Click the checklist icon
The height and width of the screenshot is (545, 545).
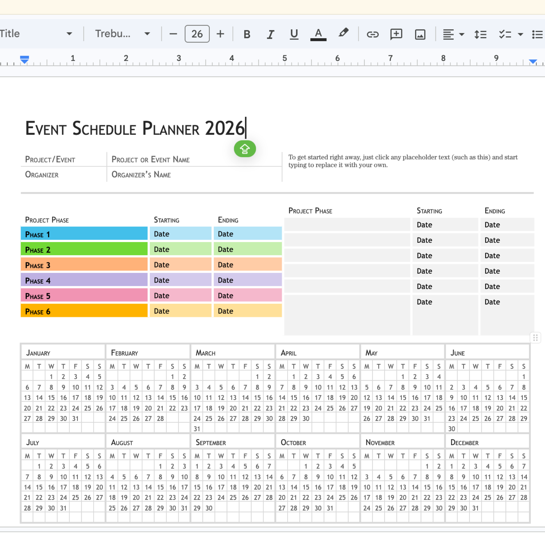[505, 34]
